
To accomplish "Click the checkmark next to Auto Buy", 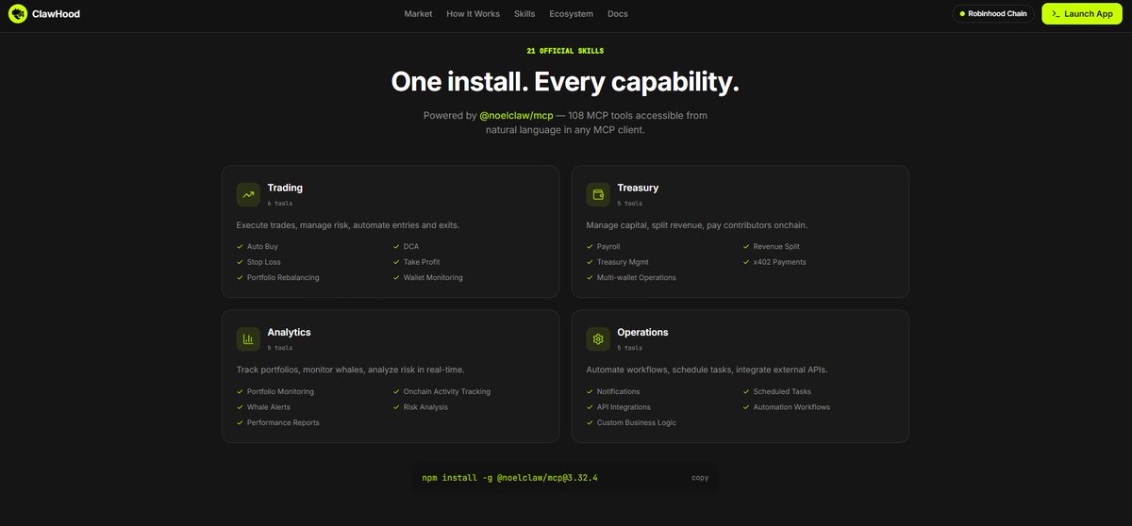I will pos(240,246).
